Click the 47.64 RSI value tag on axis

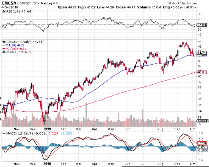point(202,25)
